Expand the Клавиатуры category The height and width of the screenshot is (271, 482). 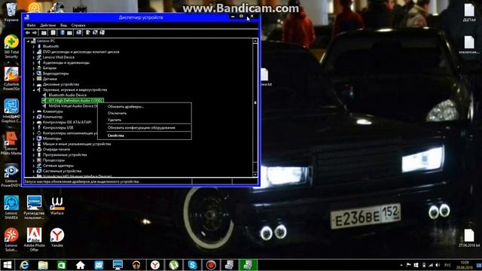coord(34,111)
